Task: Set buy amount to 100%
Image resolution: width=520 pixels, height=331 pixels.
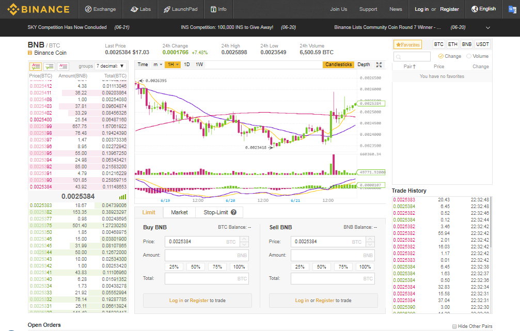Action: 239,266
